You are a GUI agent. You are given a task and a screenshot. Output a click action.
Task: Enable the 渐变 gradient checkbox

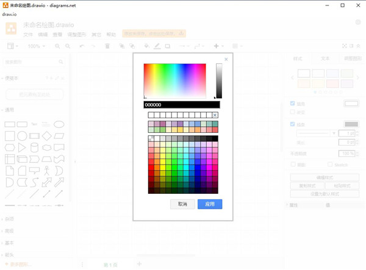(293, 112)
